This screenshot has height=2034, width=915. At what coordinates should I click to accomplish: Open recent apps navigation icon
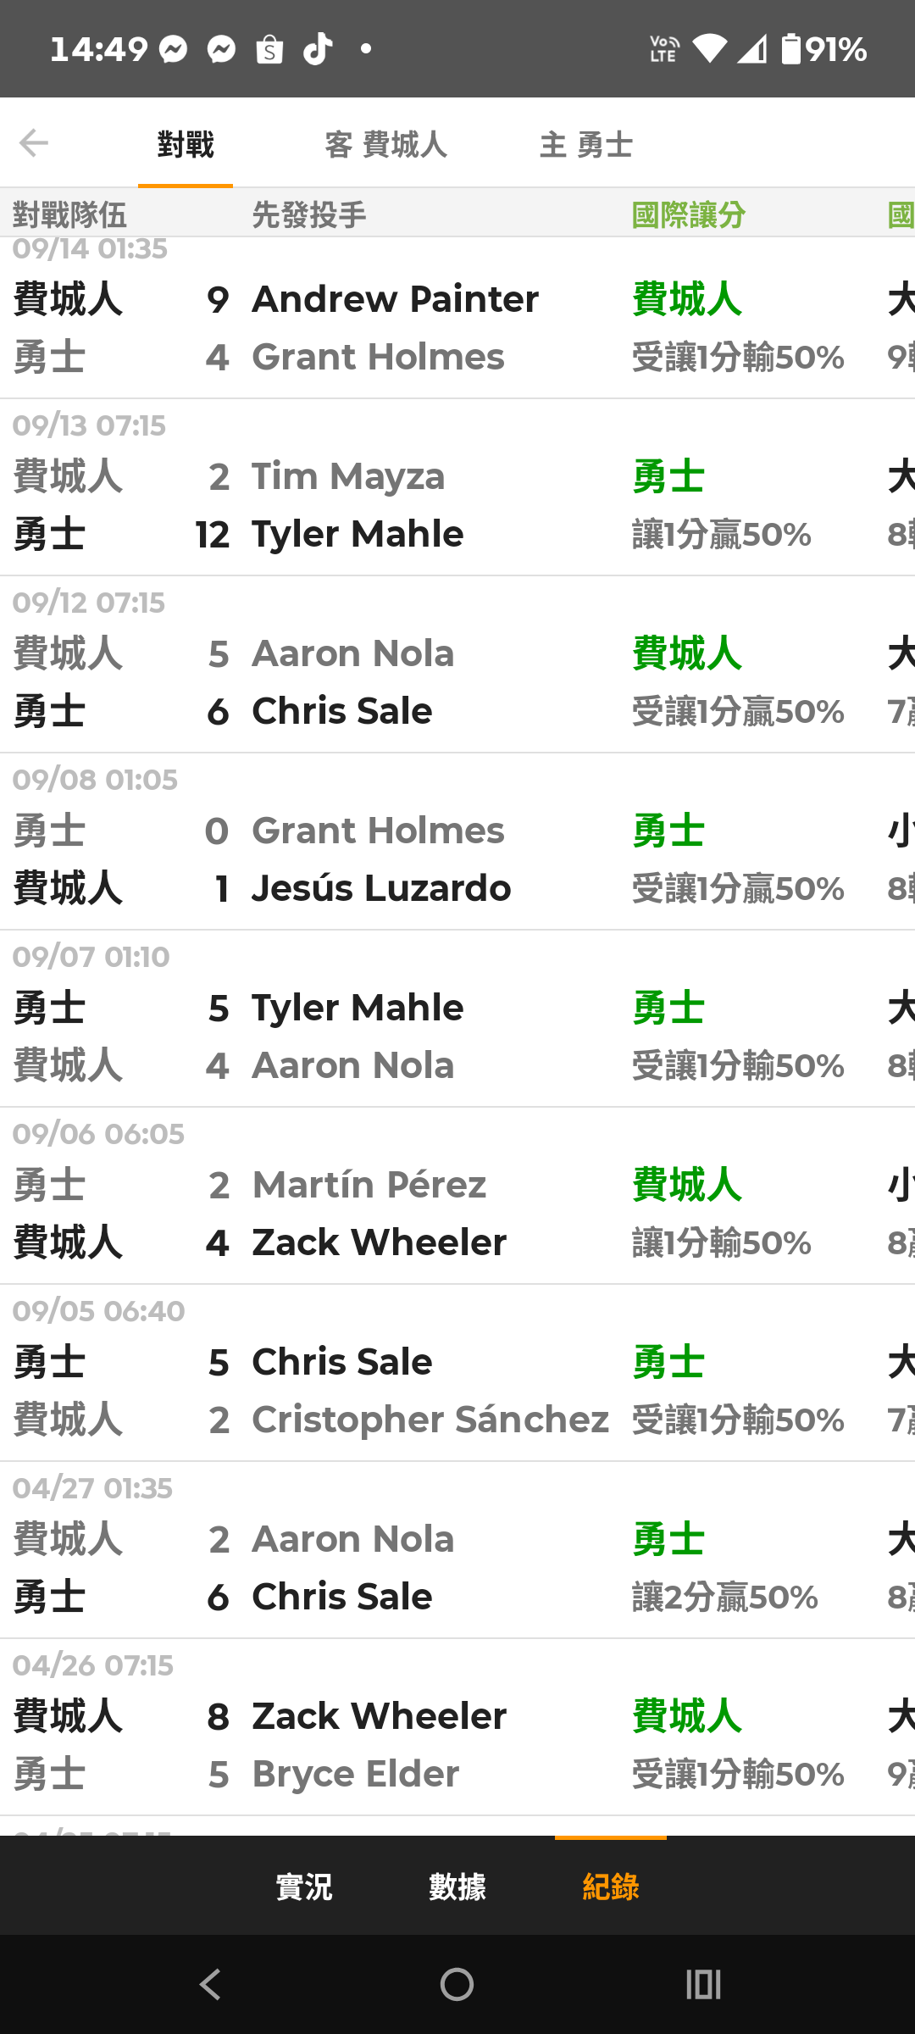click(703, 1984)
